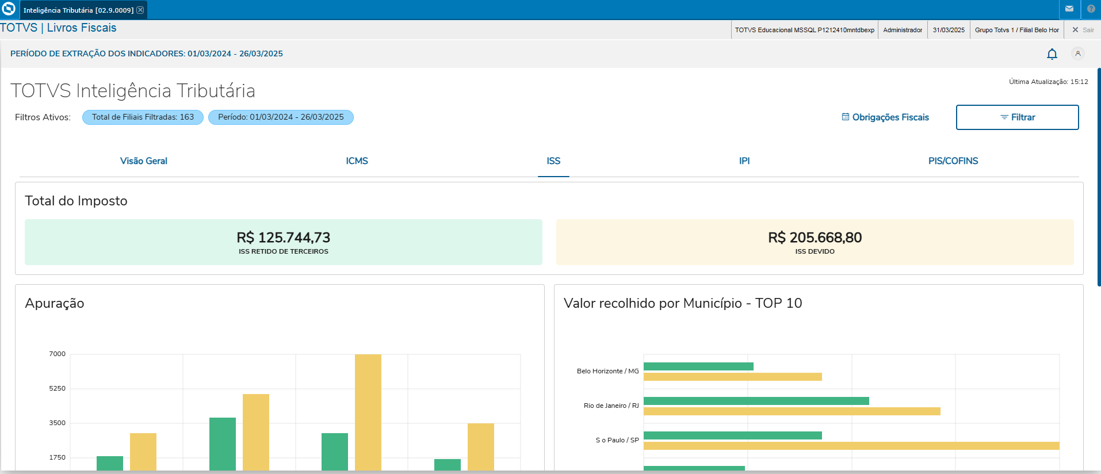1101x474 pixels.
Task: Click the TOTVS Educacional MSSQL environment label
Action: pos(804,30)
